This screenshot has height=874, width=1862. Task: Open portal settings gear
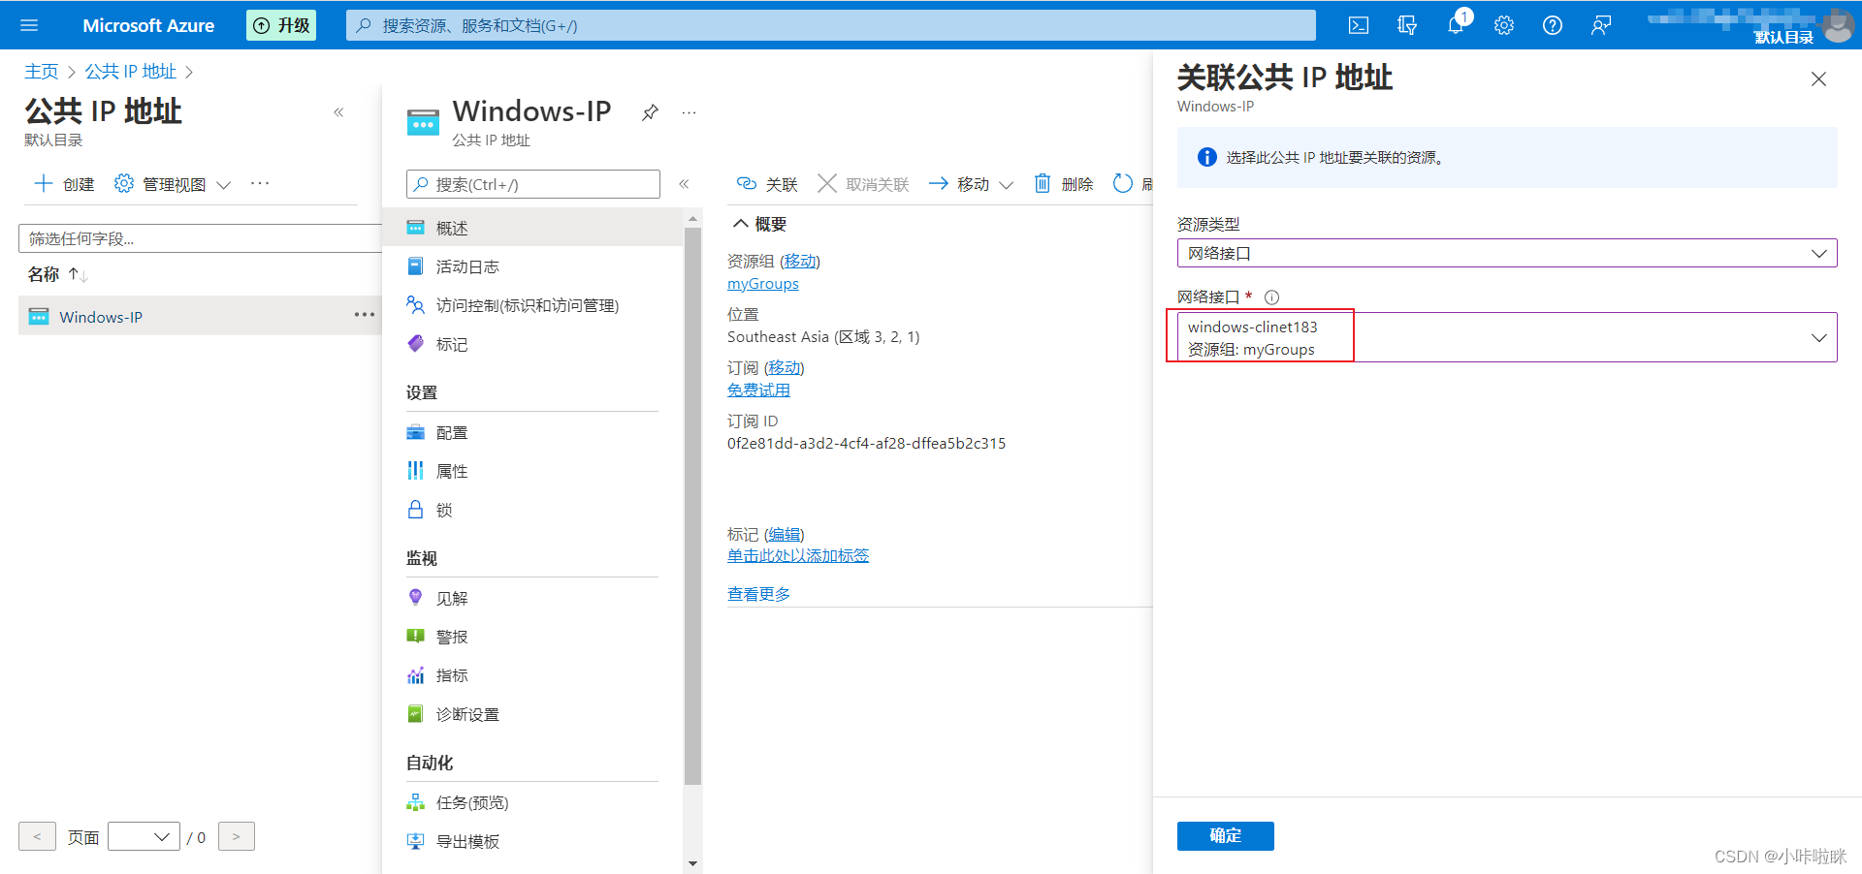[1504, 25]
